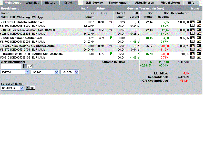Expand the Carl-Zeiss Meditec row triangle
Viewport: 205px width, 154px height.
point(1,46)
